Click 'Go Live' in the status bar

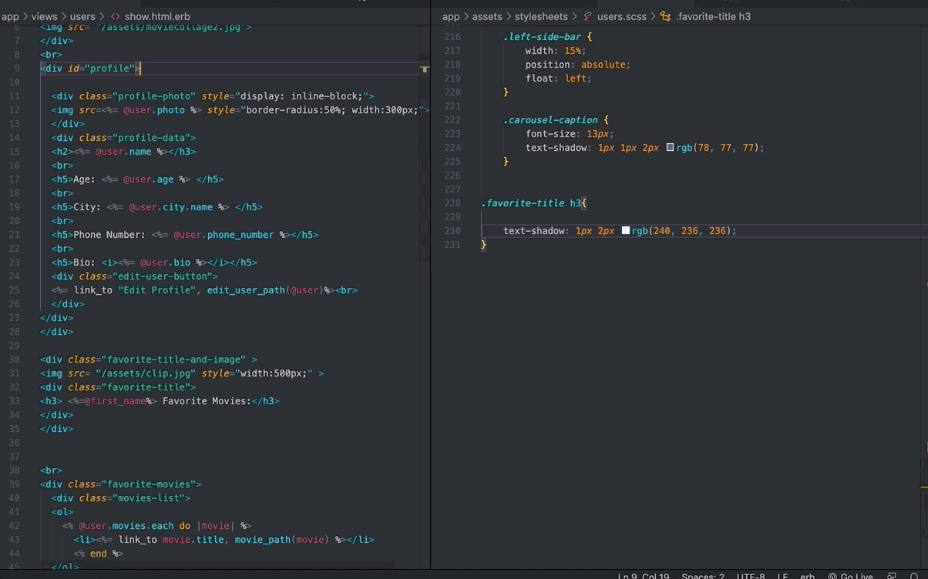[x=851, y=575]
